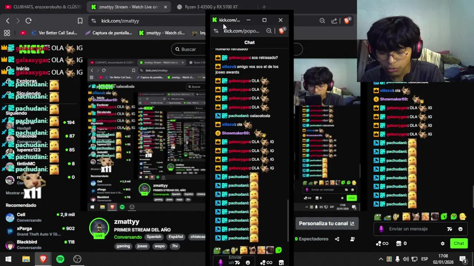The width and height of the screenshot is (474, 266).
Task: Reload the kick.com/zmattyy page
Action: point(29,21)
